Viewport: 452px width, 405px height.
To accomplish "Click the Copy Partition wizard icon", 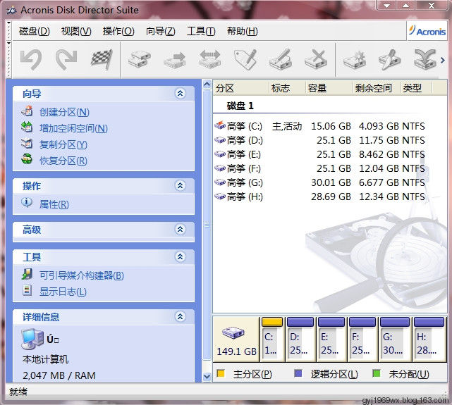I will click(27, 143).
